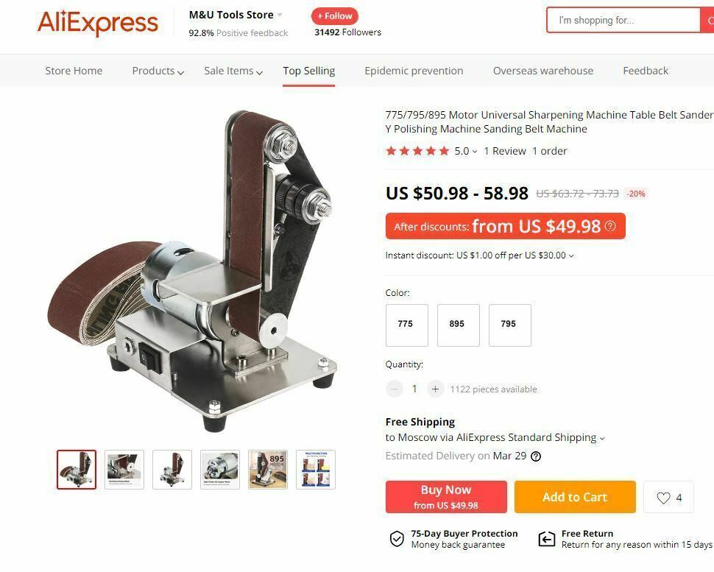Select the 775 motor option
The image size is (714, 572).
tap(406, 325)
